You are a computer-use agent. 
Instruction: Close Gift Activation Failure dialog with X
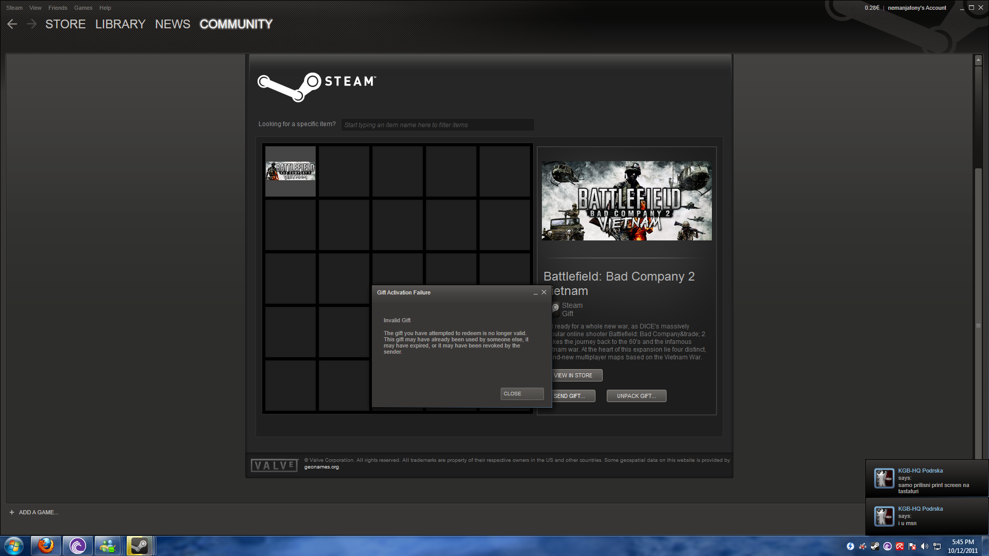[x=544, y=292]
